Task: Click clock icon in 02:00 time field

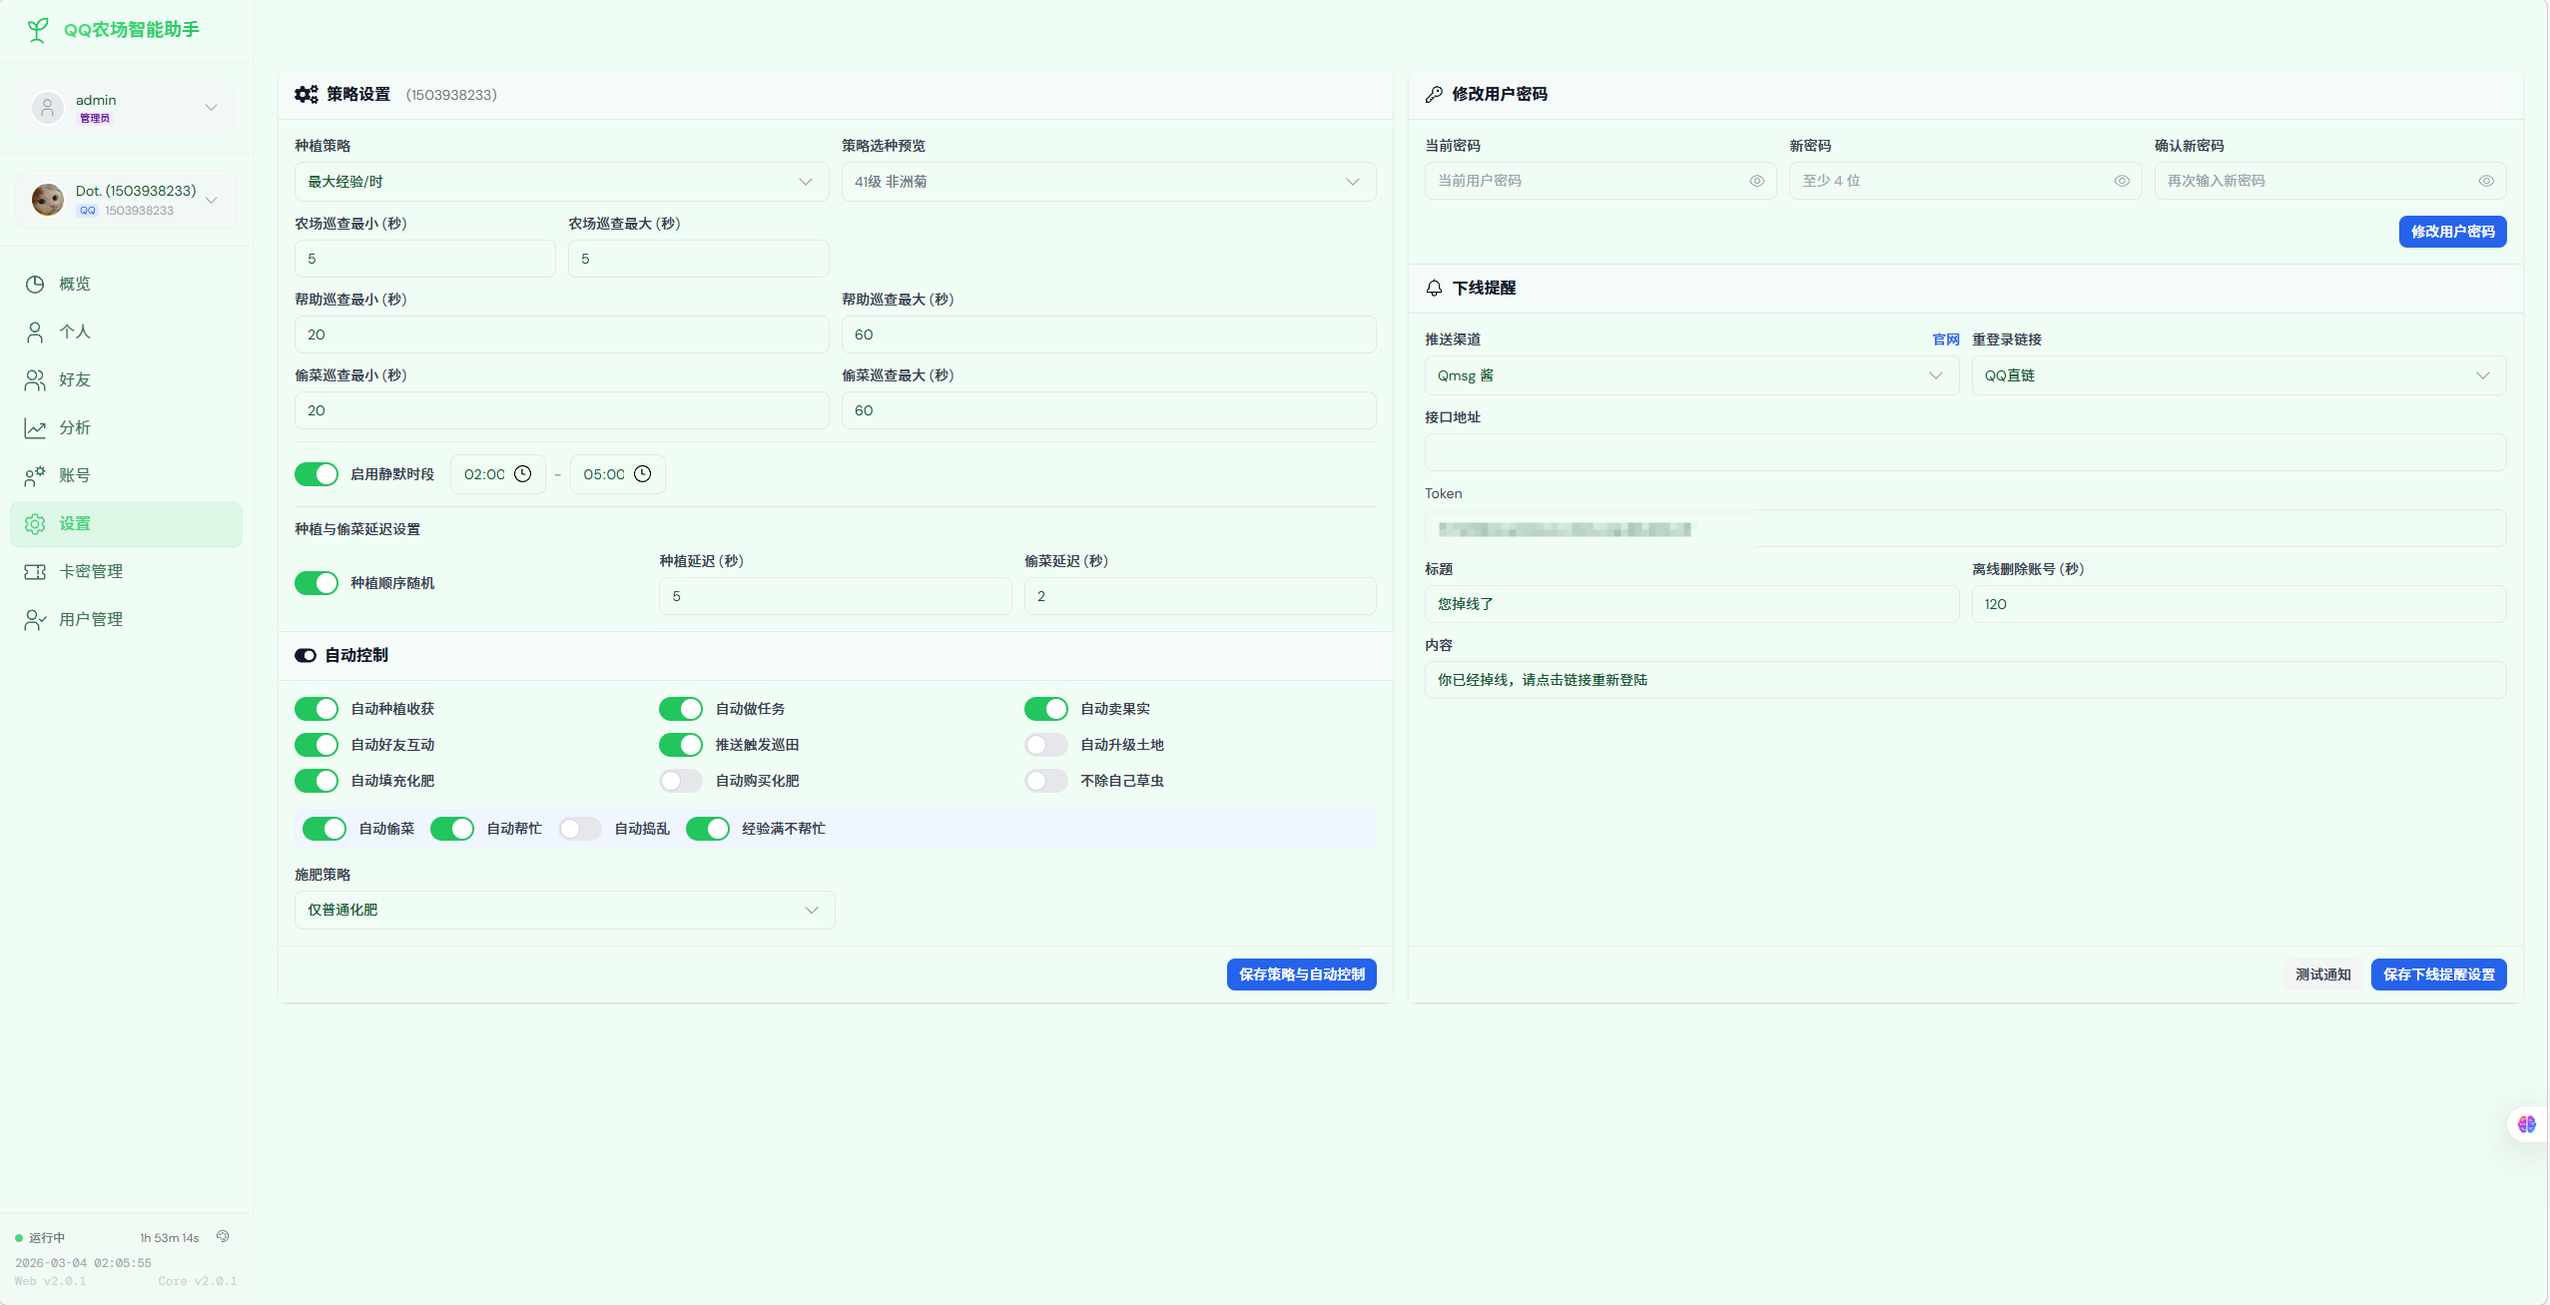Action: (x=523, y=474)
